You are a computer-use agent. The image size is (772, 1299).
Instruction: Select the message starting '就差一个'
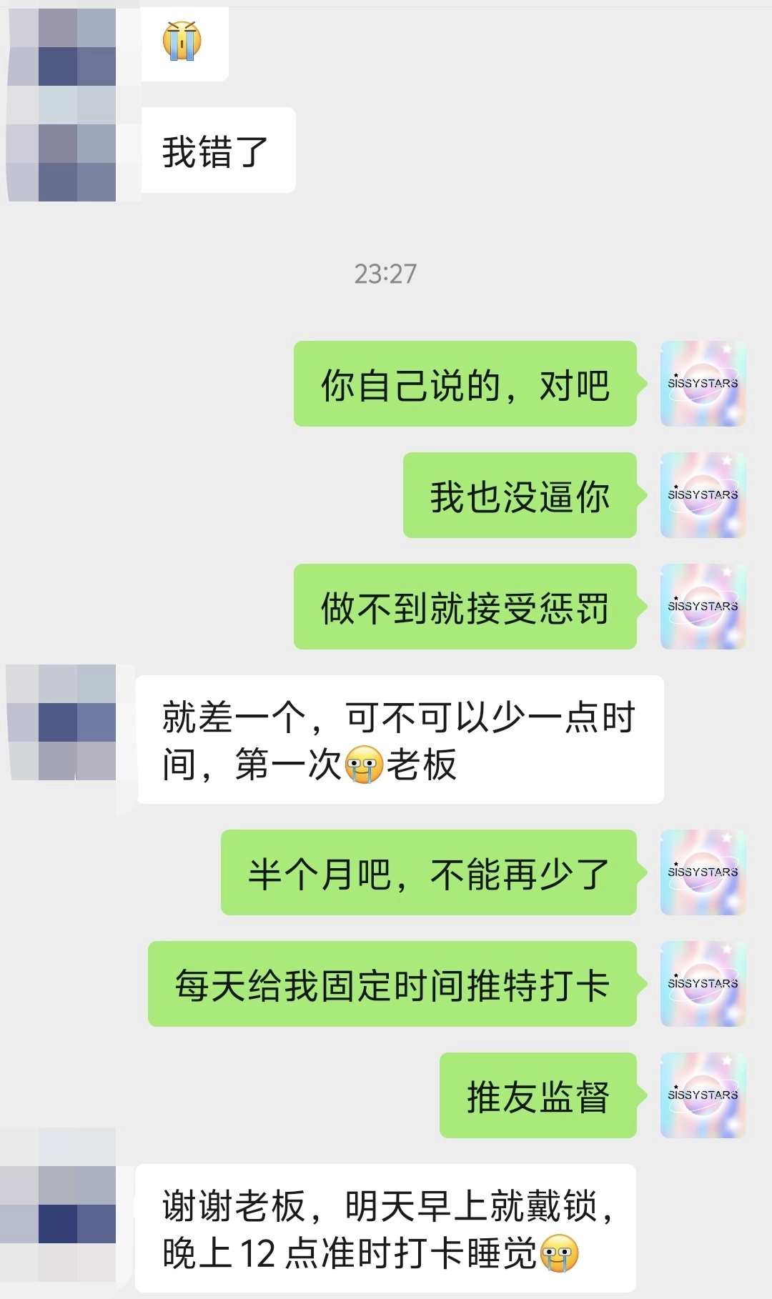[400, 740]
